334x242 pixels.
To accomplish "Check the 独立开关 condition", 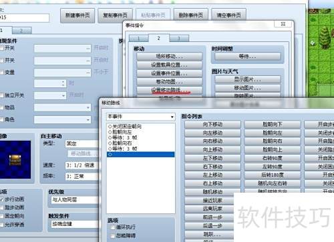I will (x=2, y=95).
